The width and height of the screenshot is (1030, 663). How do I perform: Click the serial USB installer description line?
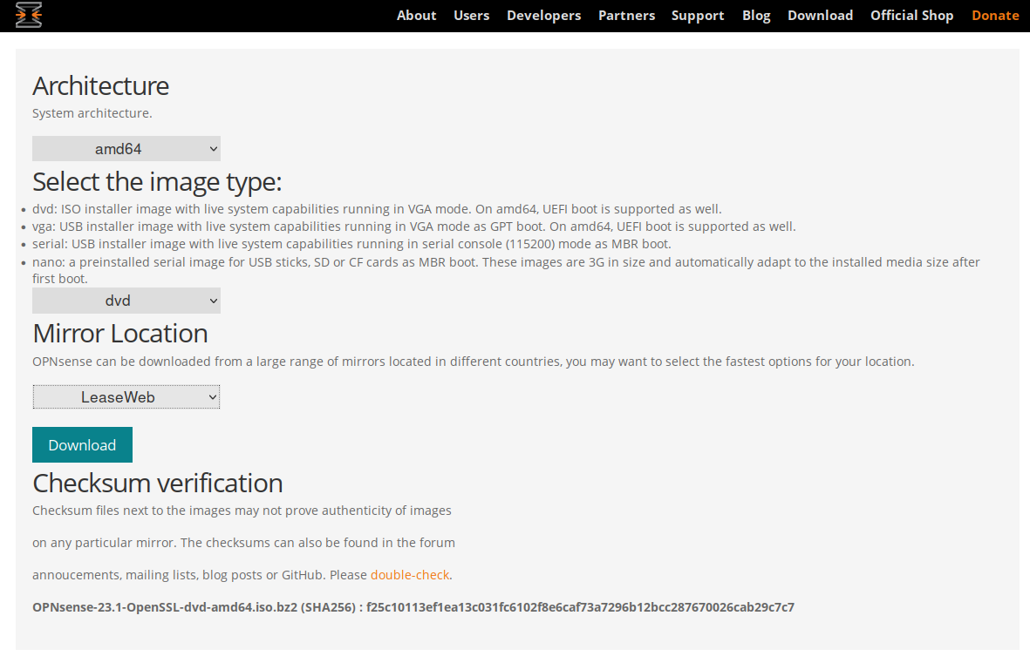351,244
